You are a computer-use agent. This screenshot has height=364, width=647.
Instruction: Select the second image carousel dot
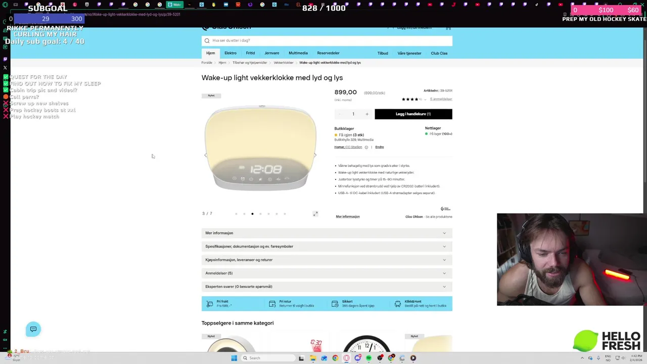pyautogui.click(x=244, y=214)
